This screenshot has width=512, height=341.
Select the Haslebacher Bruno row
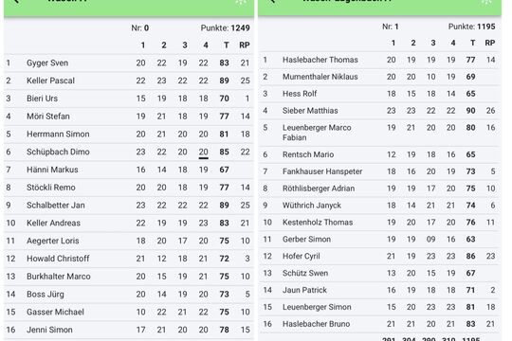(x=379, y=324)
